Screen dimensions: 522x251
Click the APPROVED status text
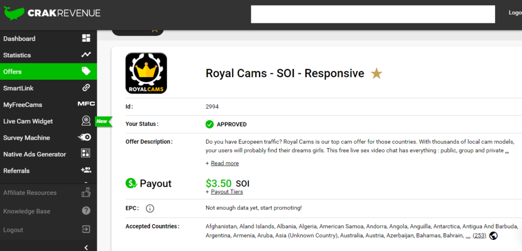[232, 124]
